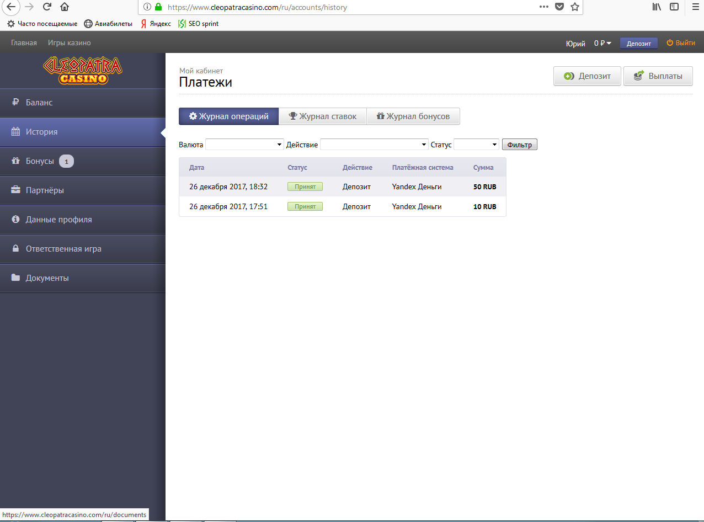Open the Firefox hamburger menu
Screen dimensions: 704x522
pos(695,7)
